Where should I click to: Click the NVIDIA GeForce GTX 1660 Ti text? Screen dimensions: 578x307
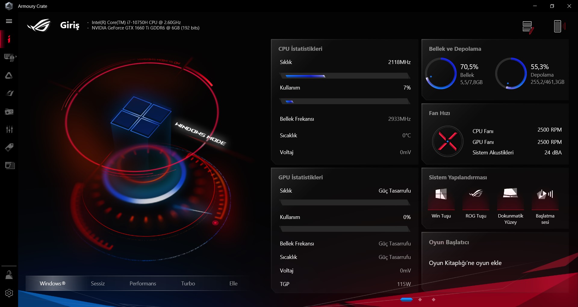coord(145,28)
